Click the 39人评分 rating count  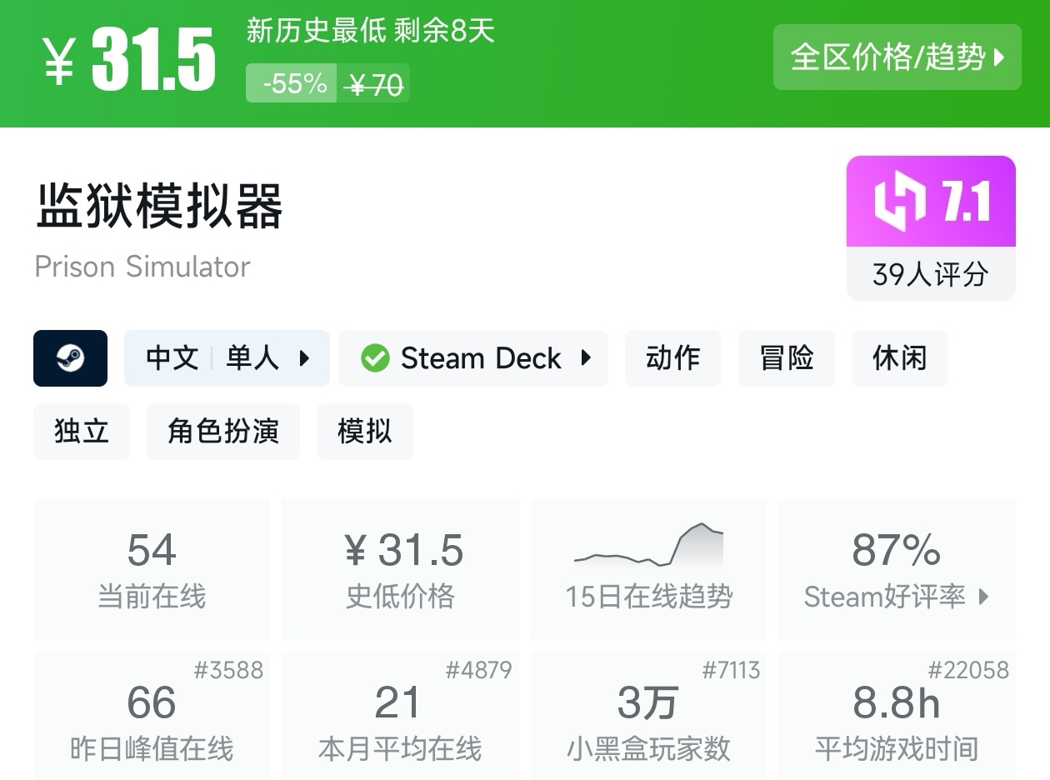tap(930, 274)
